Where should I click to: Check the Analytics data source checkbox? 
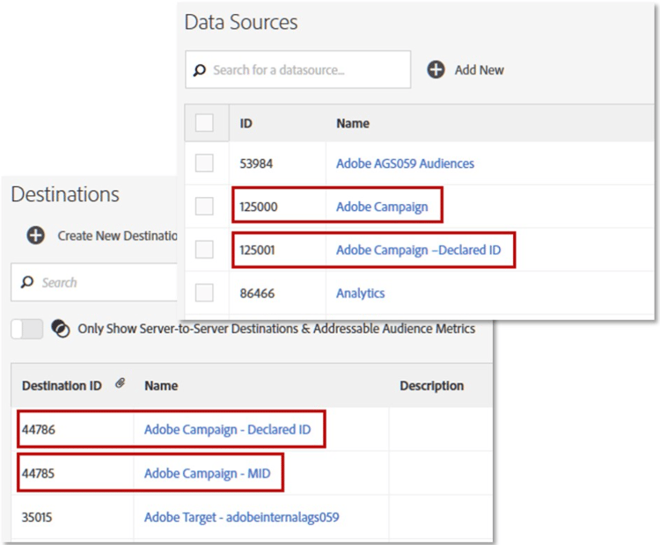pyautogui.click(x=204, y=293)
